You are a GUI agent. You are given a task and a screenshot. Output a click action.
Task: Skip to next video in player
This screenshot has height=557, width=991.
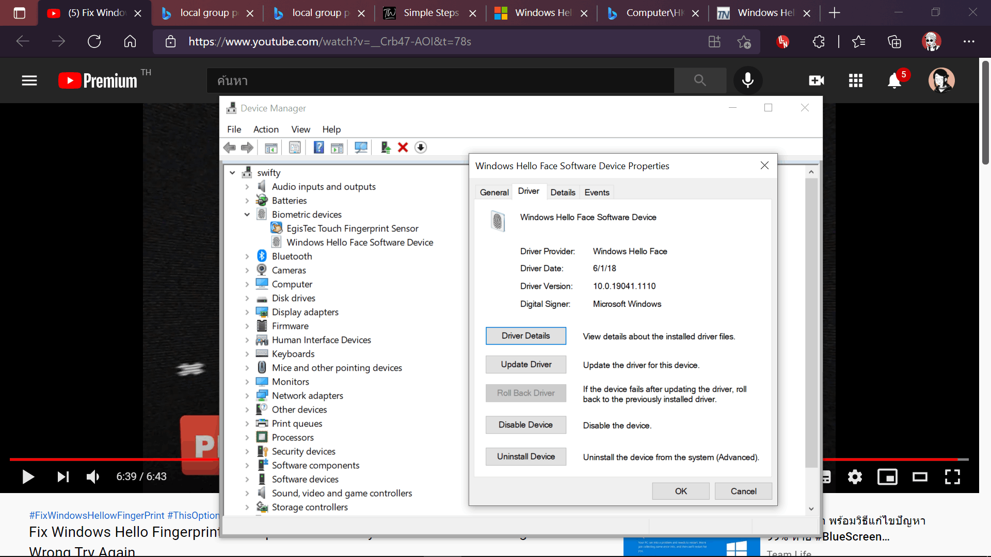pyautogui.click(x=63, y=477)
